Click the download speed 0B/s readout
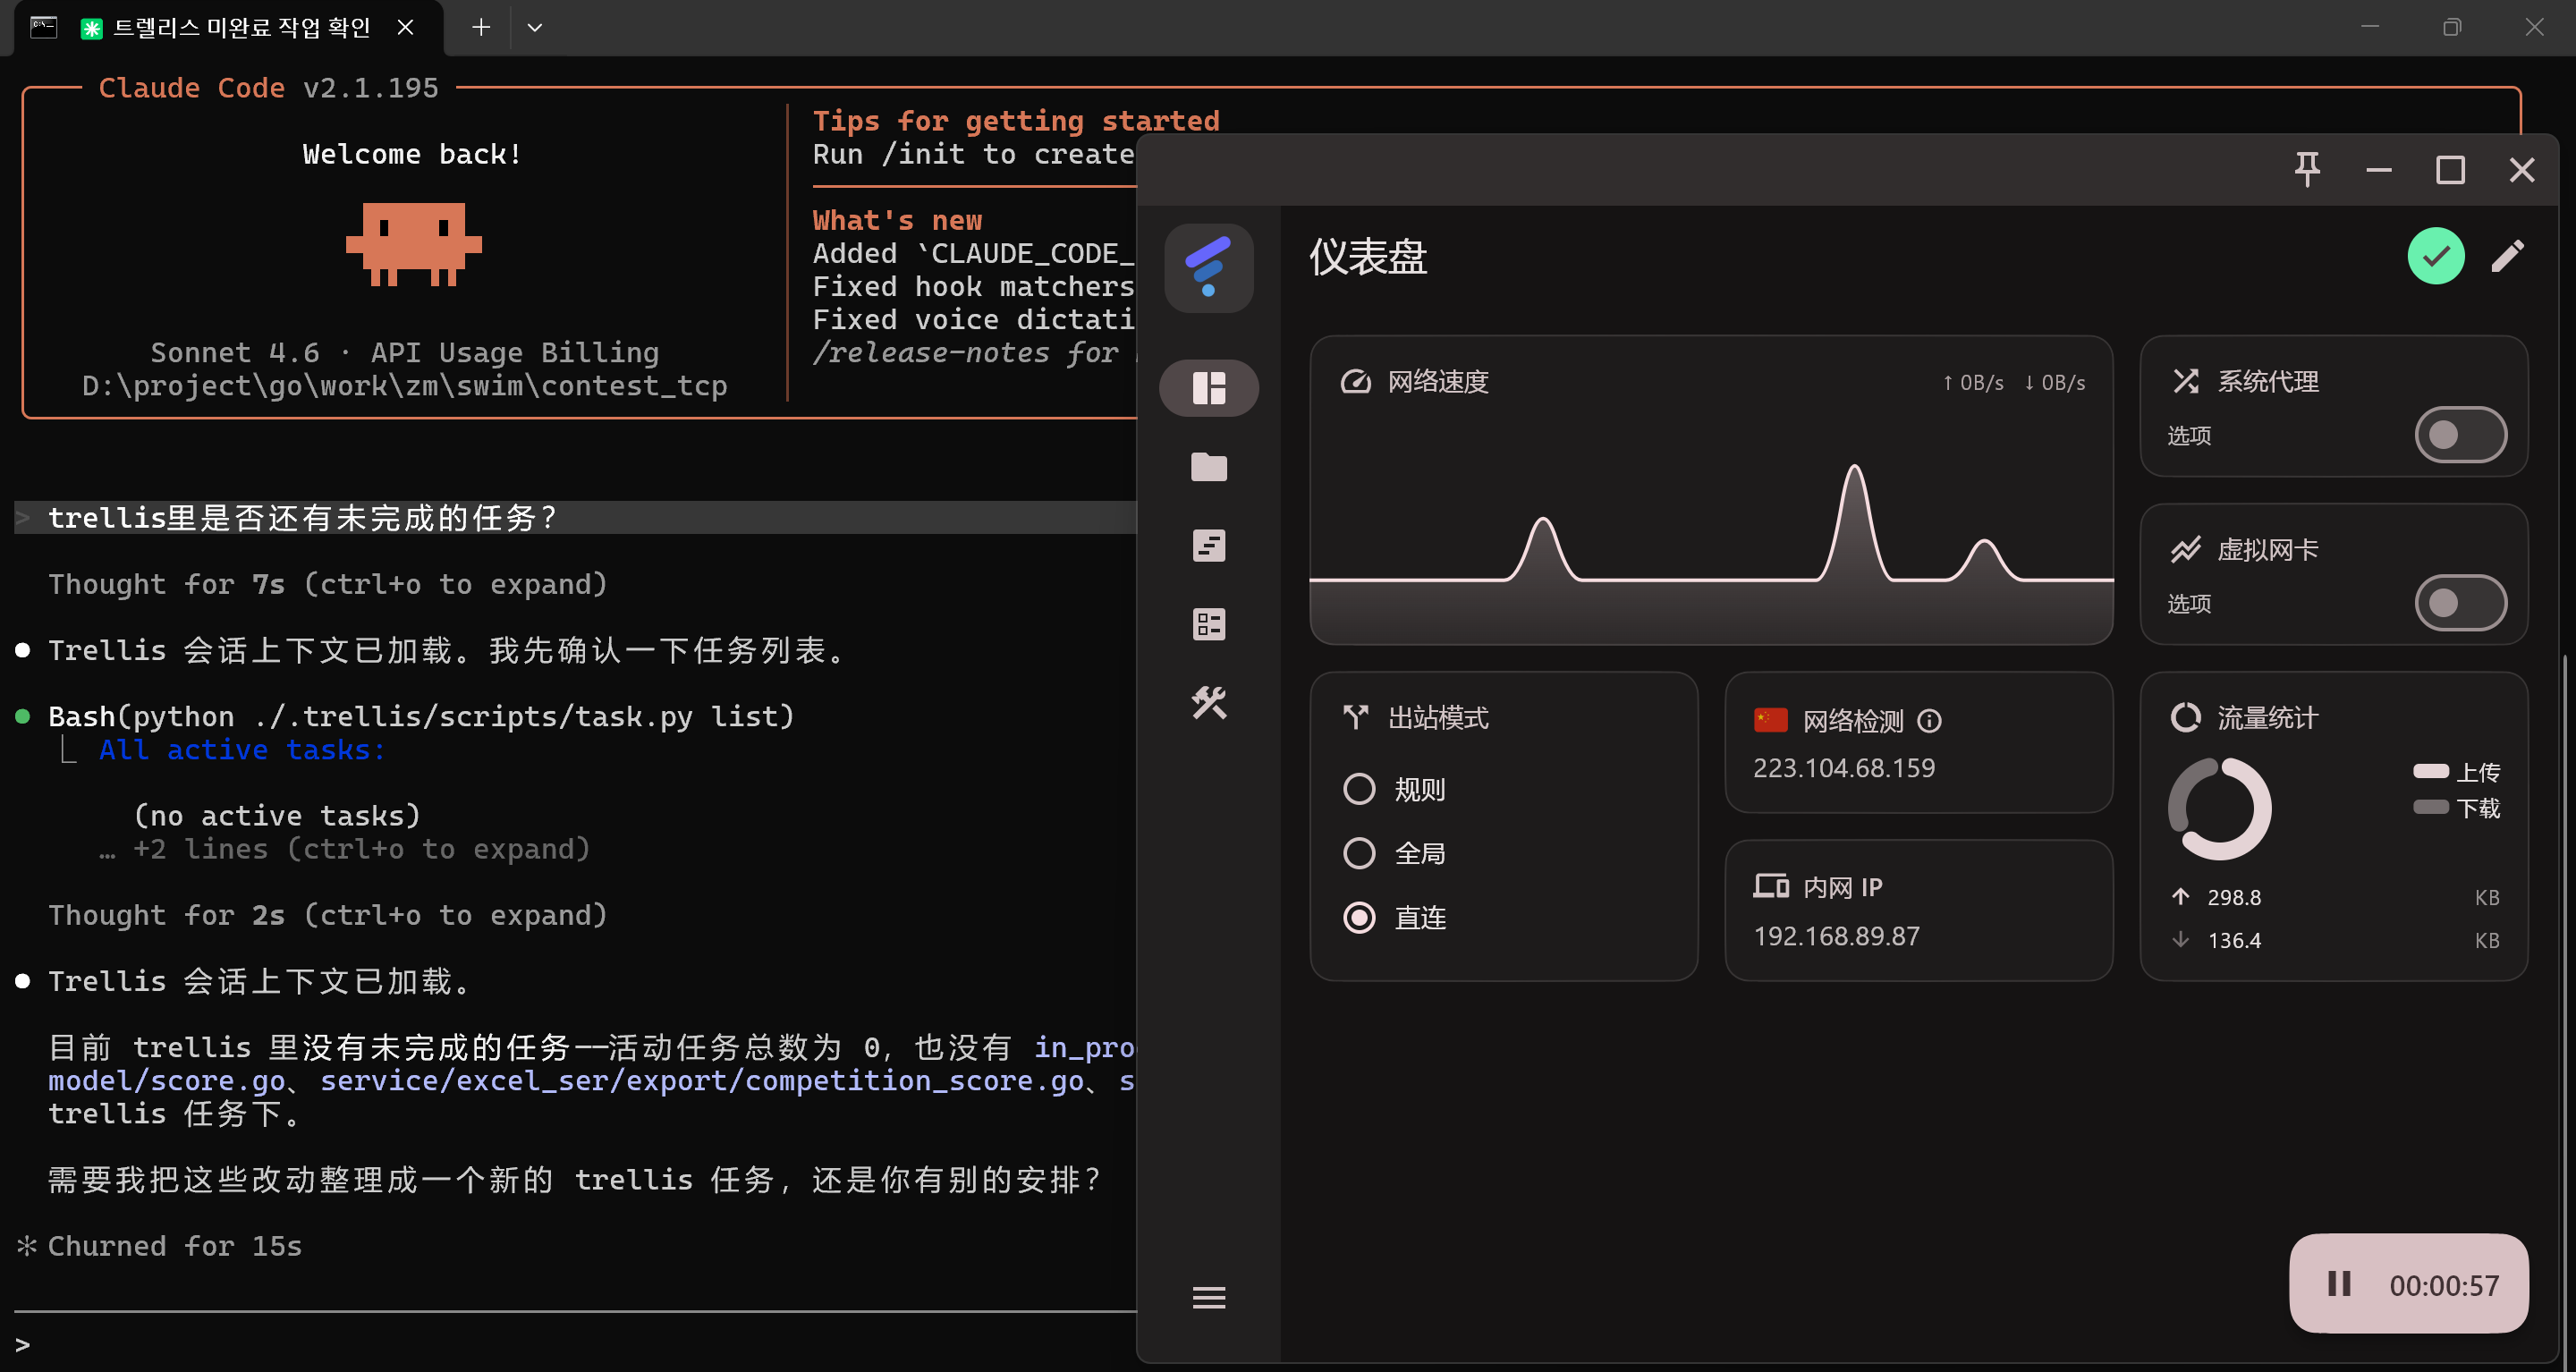2576x1372 pixels. click(2054, 383)
